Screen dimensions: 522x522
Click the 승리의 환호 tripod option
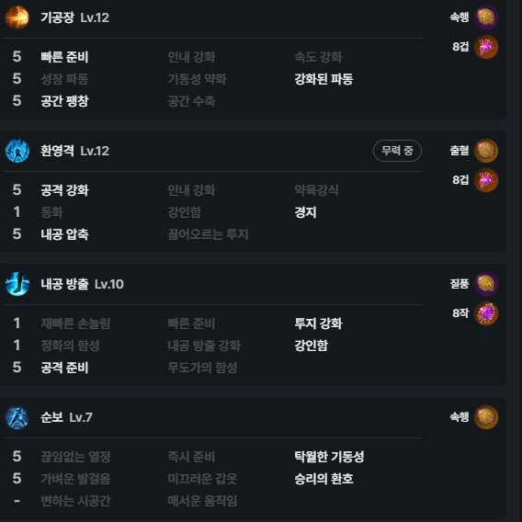coord(323,479)
